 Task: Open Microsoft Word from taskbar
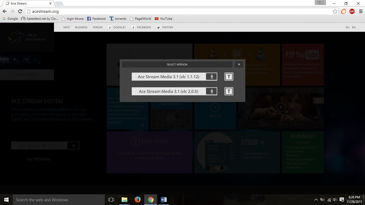164,200
